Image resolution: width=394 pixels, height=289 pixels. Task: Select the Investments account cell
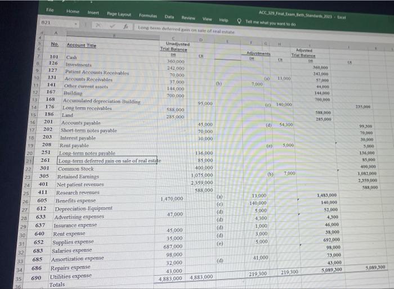[x=78, y=65]
